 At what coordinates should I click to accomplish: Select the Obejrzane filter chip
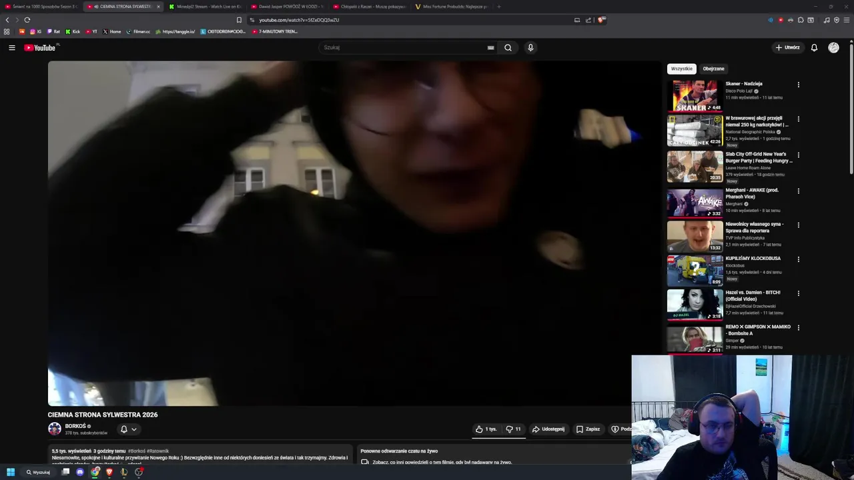pos(713,69)
